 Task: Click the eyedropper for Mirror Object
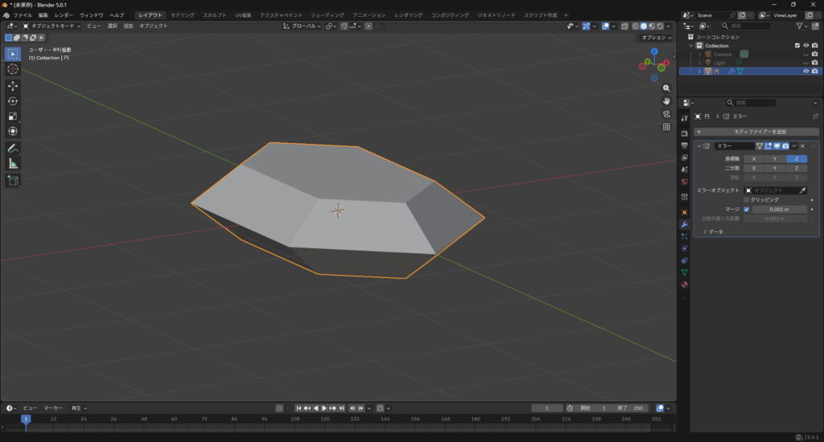pyautogui.click(x=801, y=190)
